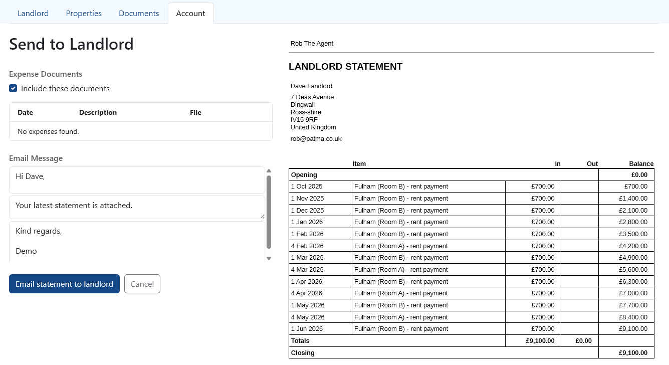Viewport: 669px width, 365px height.
Task: Click the 'LANDLORD STATEMENT' title
Action: tap(346, 67)
